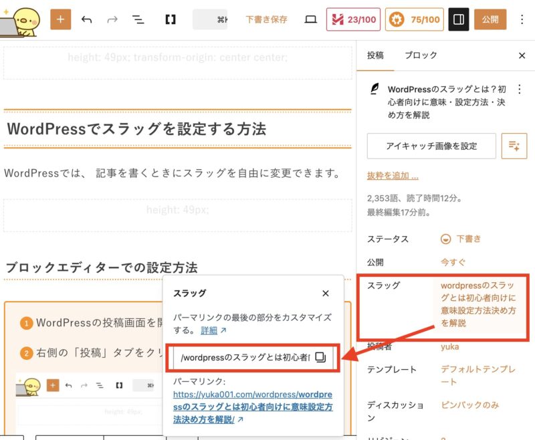Viewport: 535px width, 440px height.
Task: Open the options three-dot menu
Action: pos(522,19)
